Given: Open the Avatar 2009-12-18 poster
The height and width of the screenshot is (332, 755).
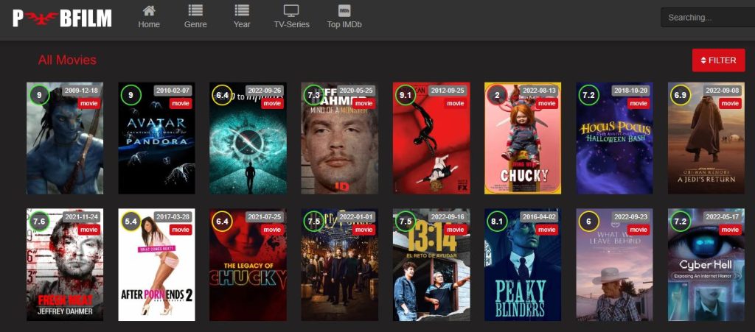Looking at the screenshot, I should (x=65, y=138).
